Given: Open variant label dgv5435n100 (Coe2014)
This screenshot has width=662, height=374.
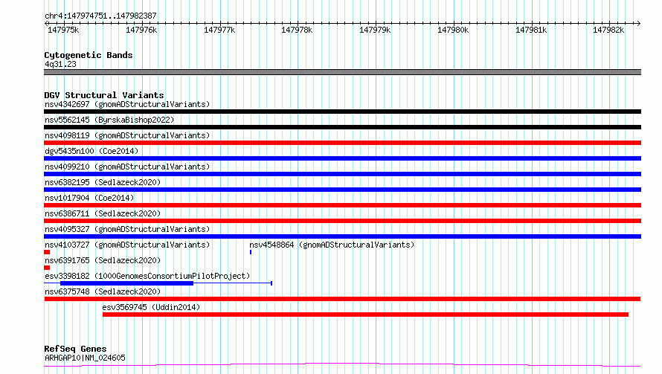Looking at the screenshot, I should click(x=91, y=151).
